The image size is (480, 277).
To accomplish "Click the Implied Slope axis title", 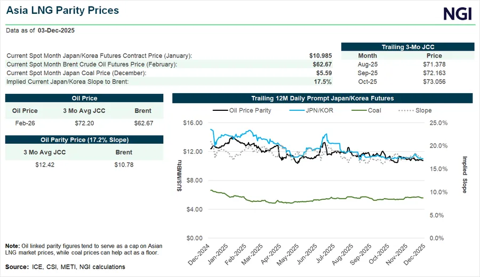I will click(x=465, y=175).
